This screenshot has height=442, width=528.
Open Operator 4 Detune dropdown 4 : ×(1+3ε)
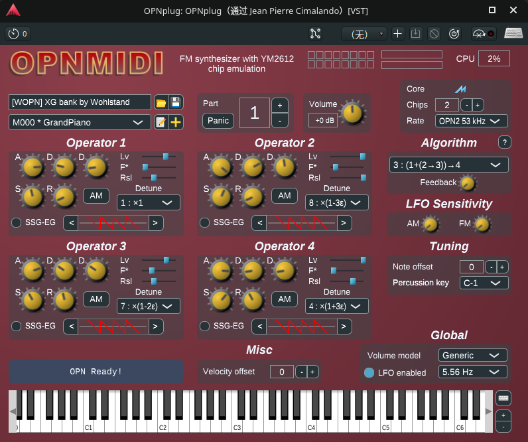click(337, 306)
